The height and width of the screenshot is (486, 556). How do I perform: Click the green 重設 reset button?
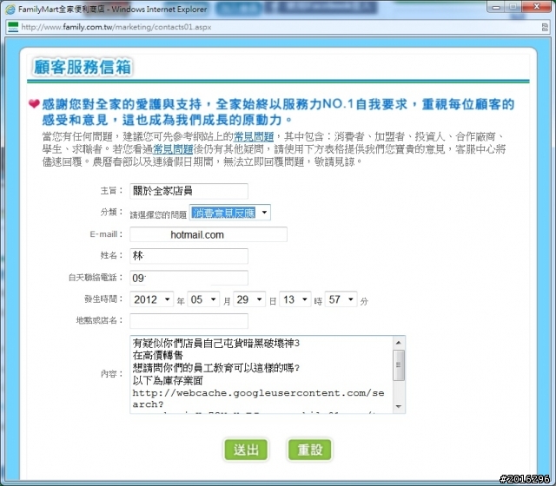point(309,450)
